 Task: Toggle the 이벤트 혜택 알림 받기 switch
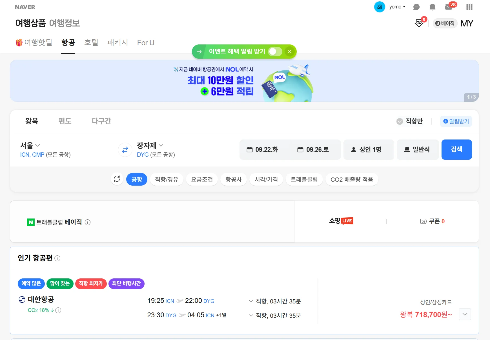pyautogui.click(x=275, y=51)
